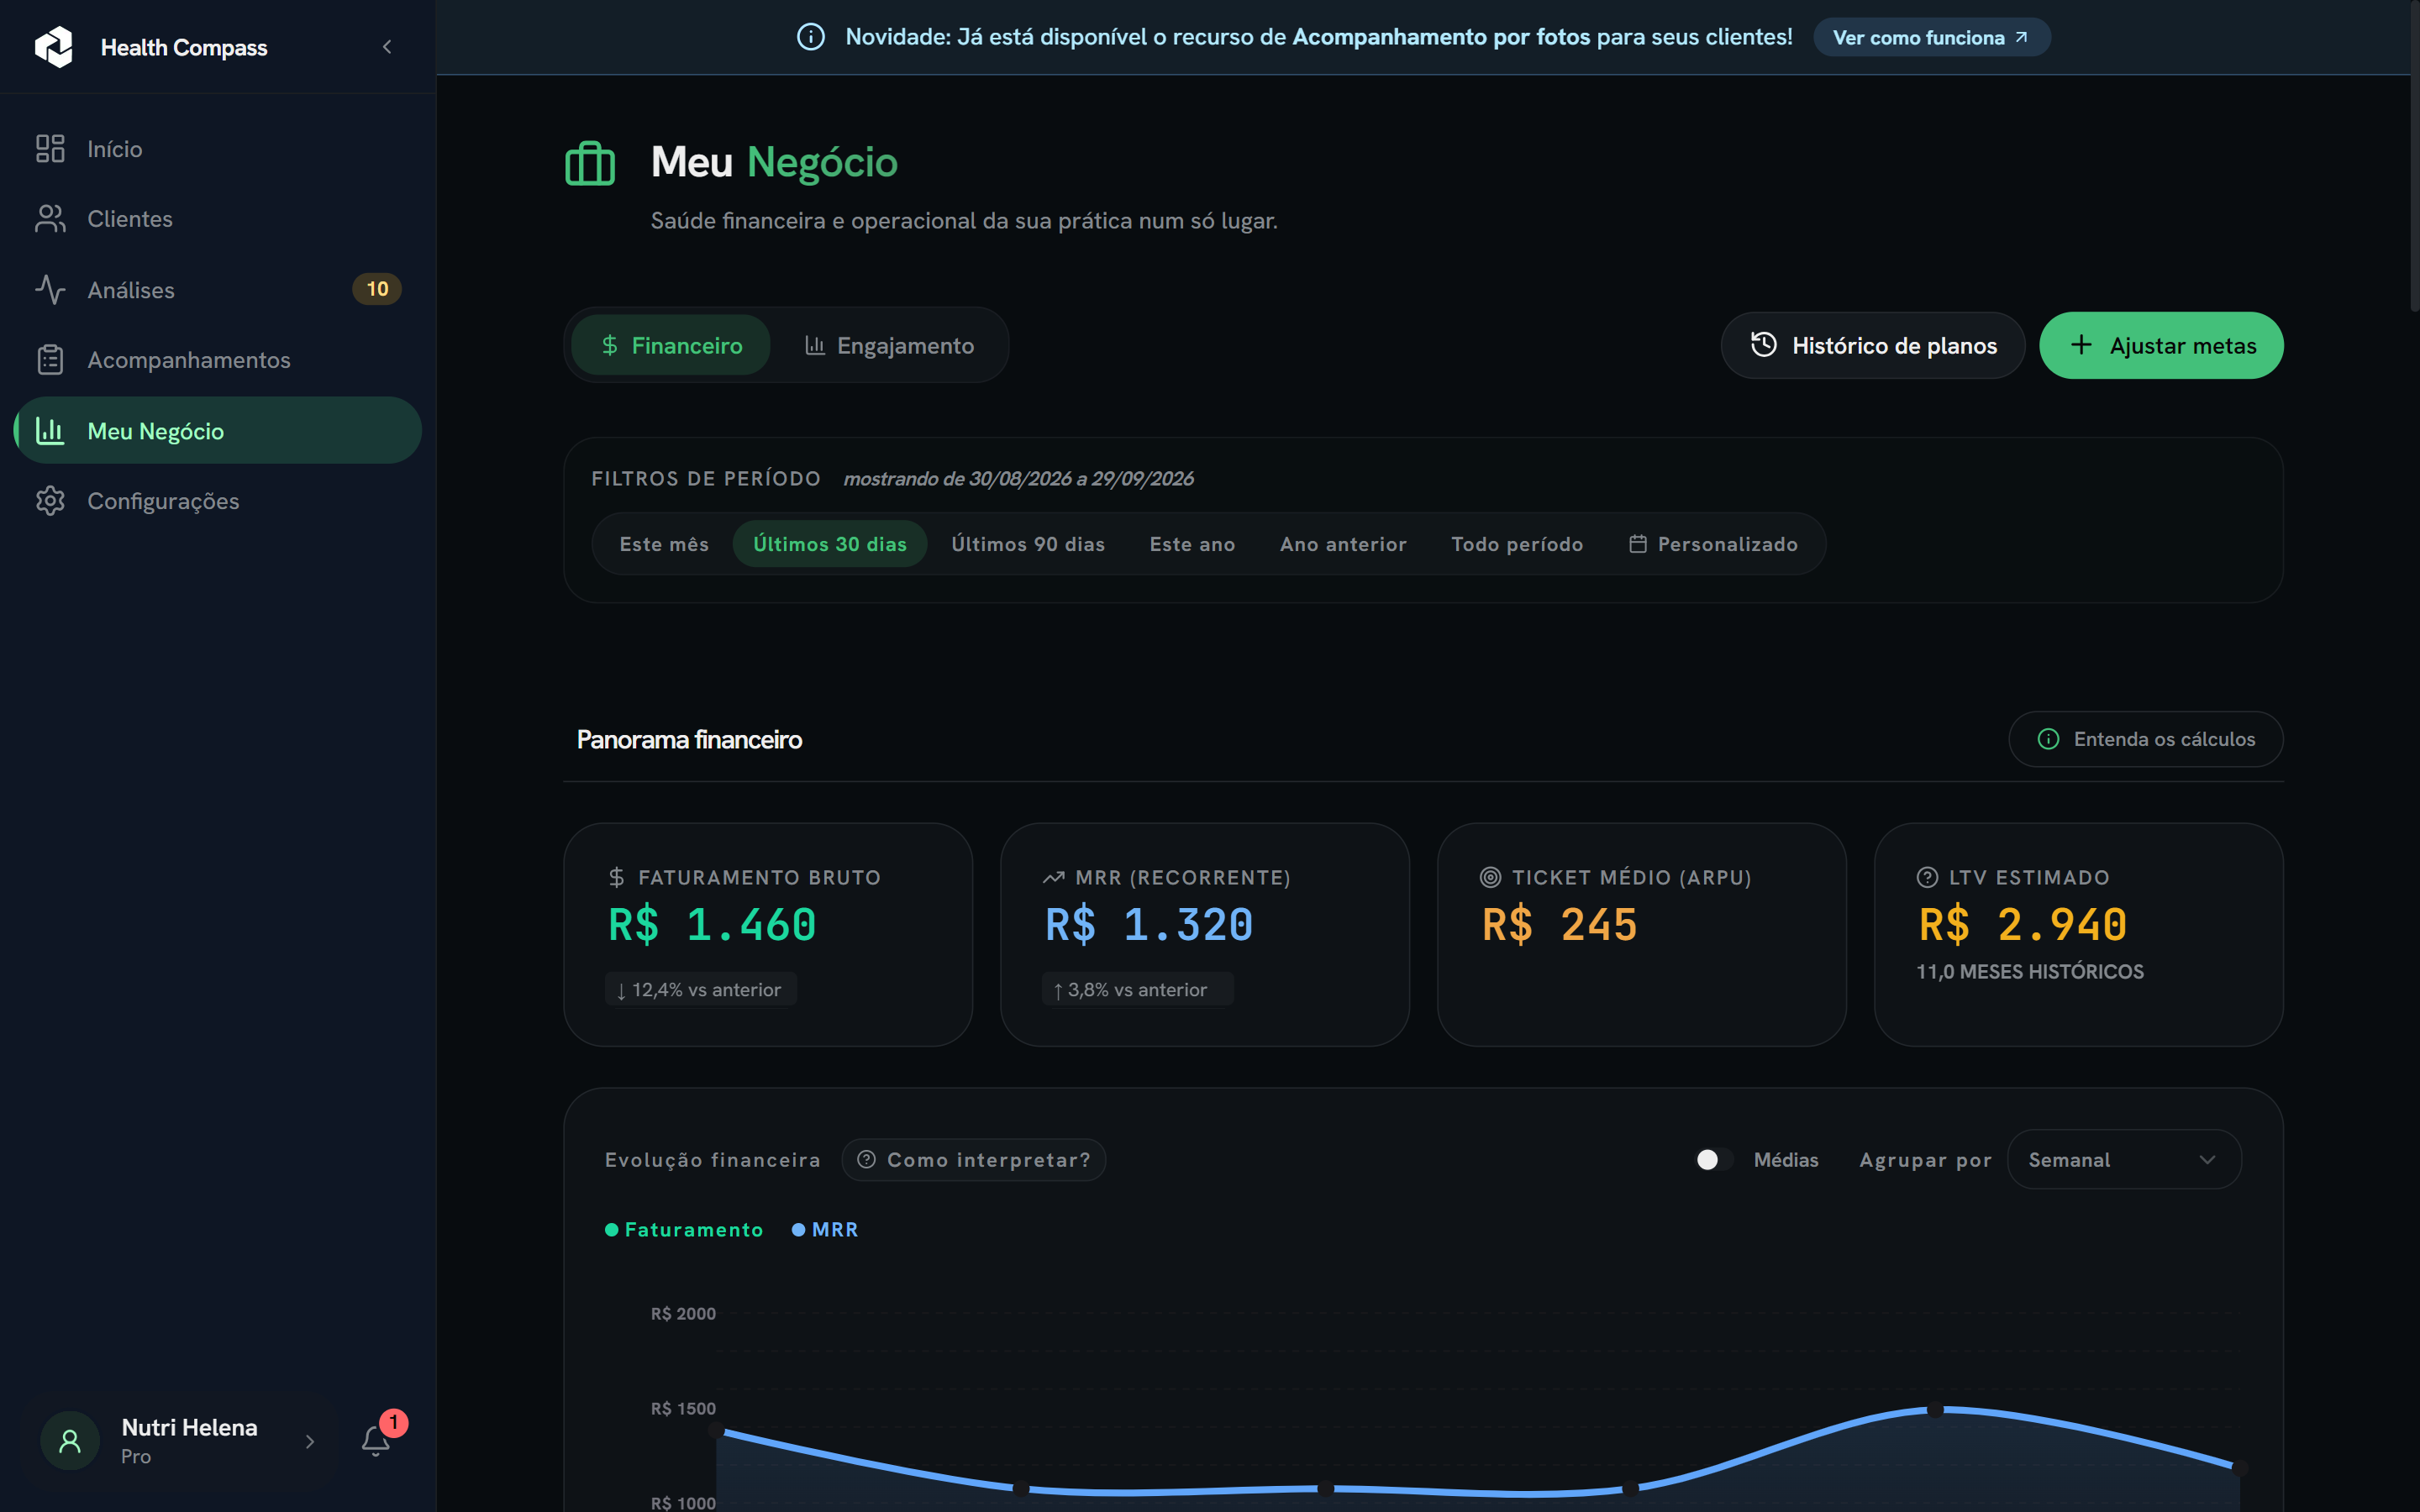Select Ano anterior period filter

click(1343, 544)
